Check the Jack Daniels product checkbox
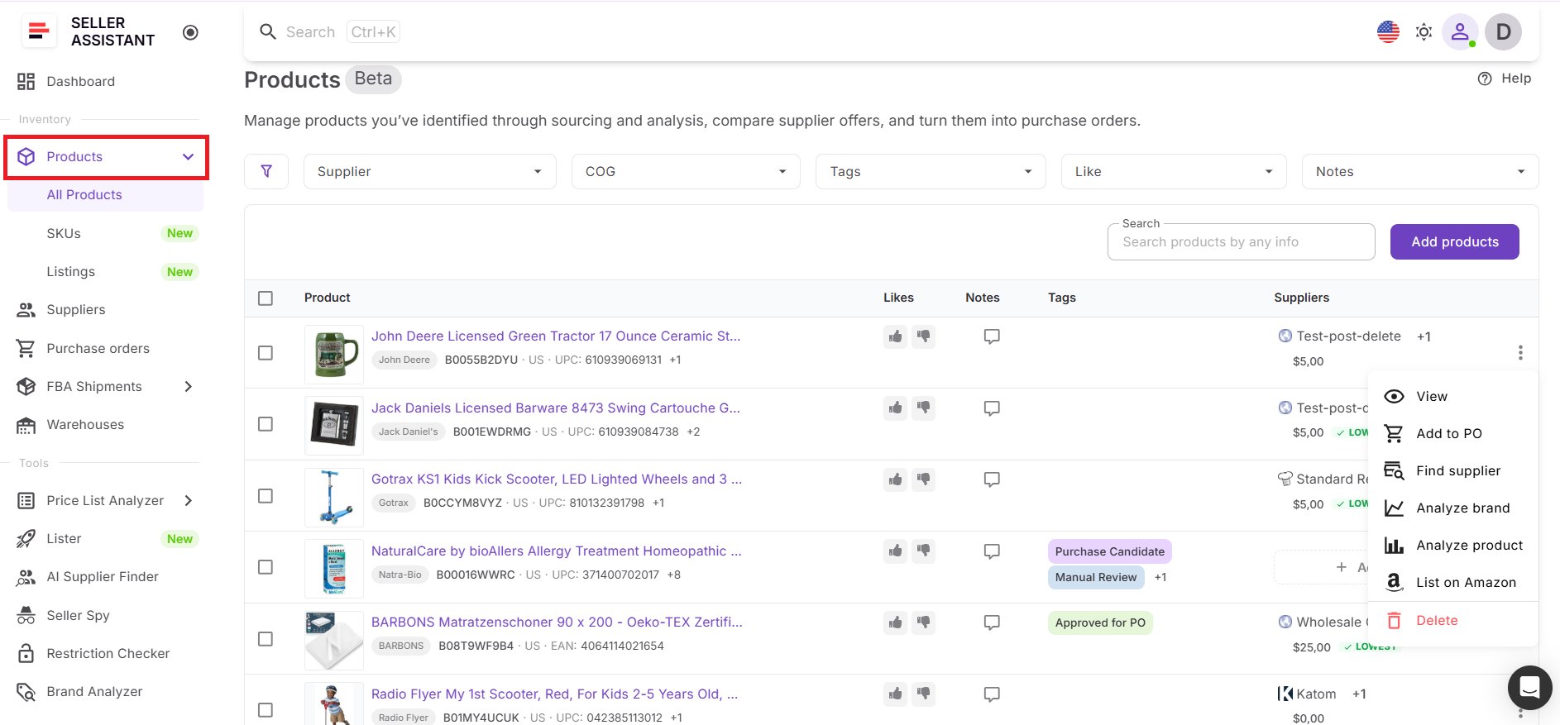Image resolution: width=1560 pixels, height=725 pixels. pos(266,424)
